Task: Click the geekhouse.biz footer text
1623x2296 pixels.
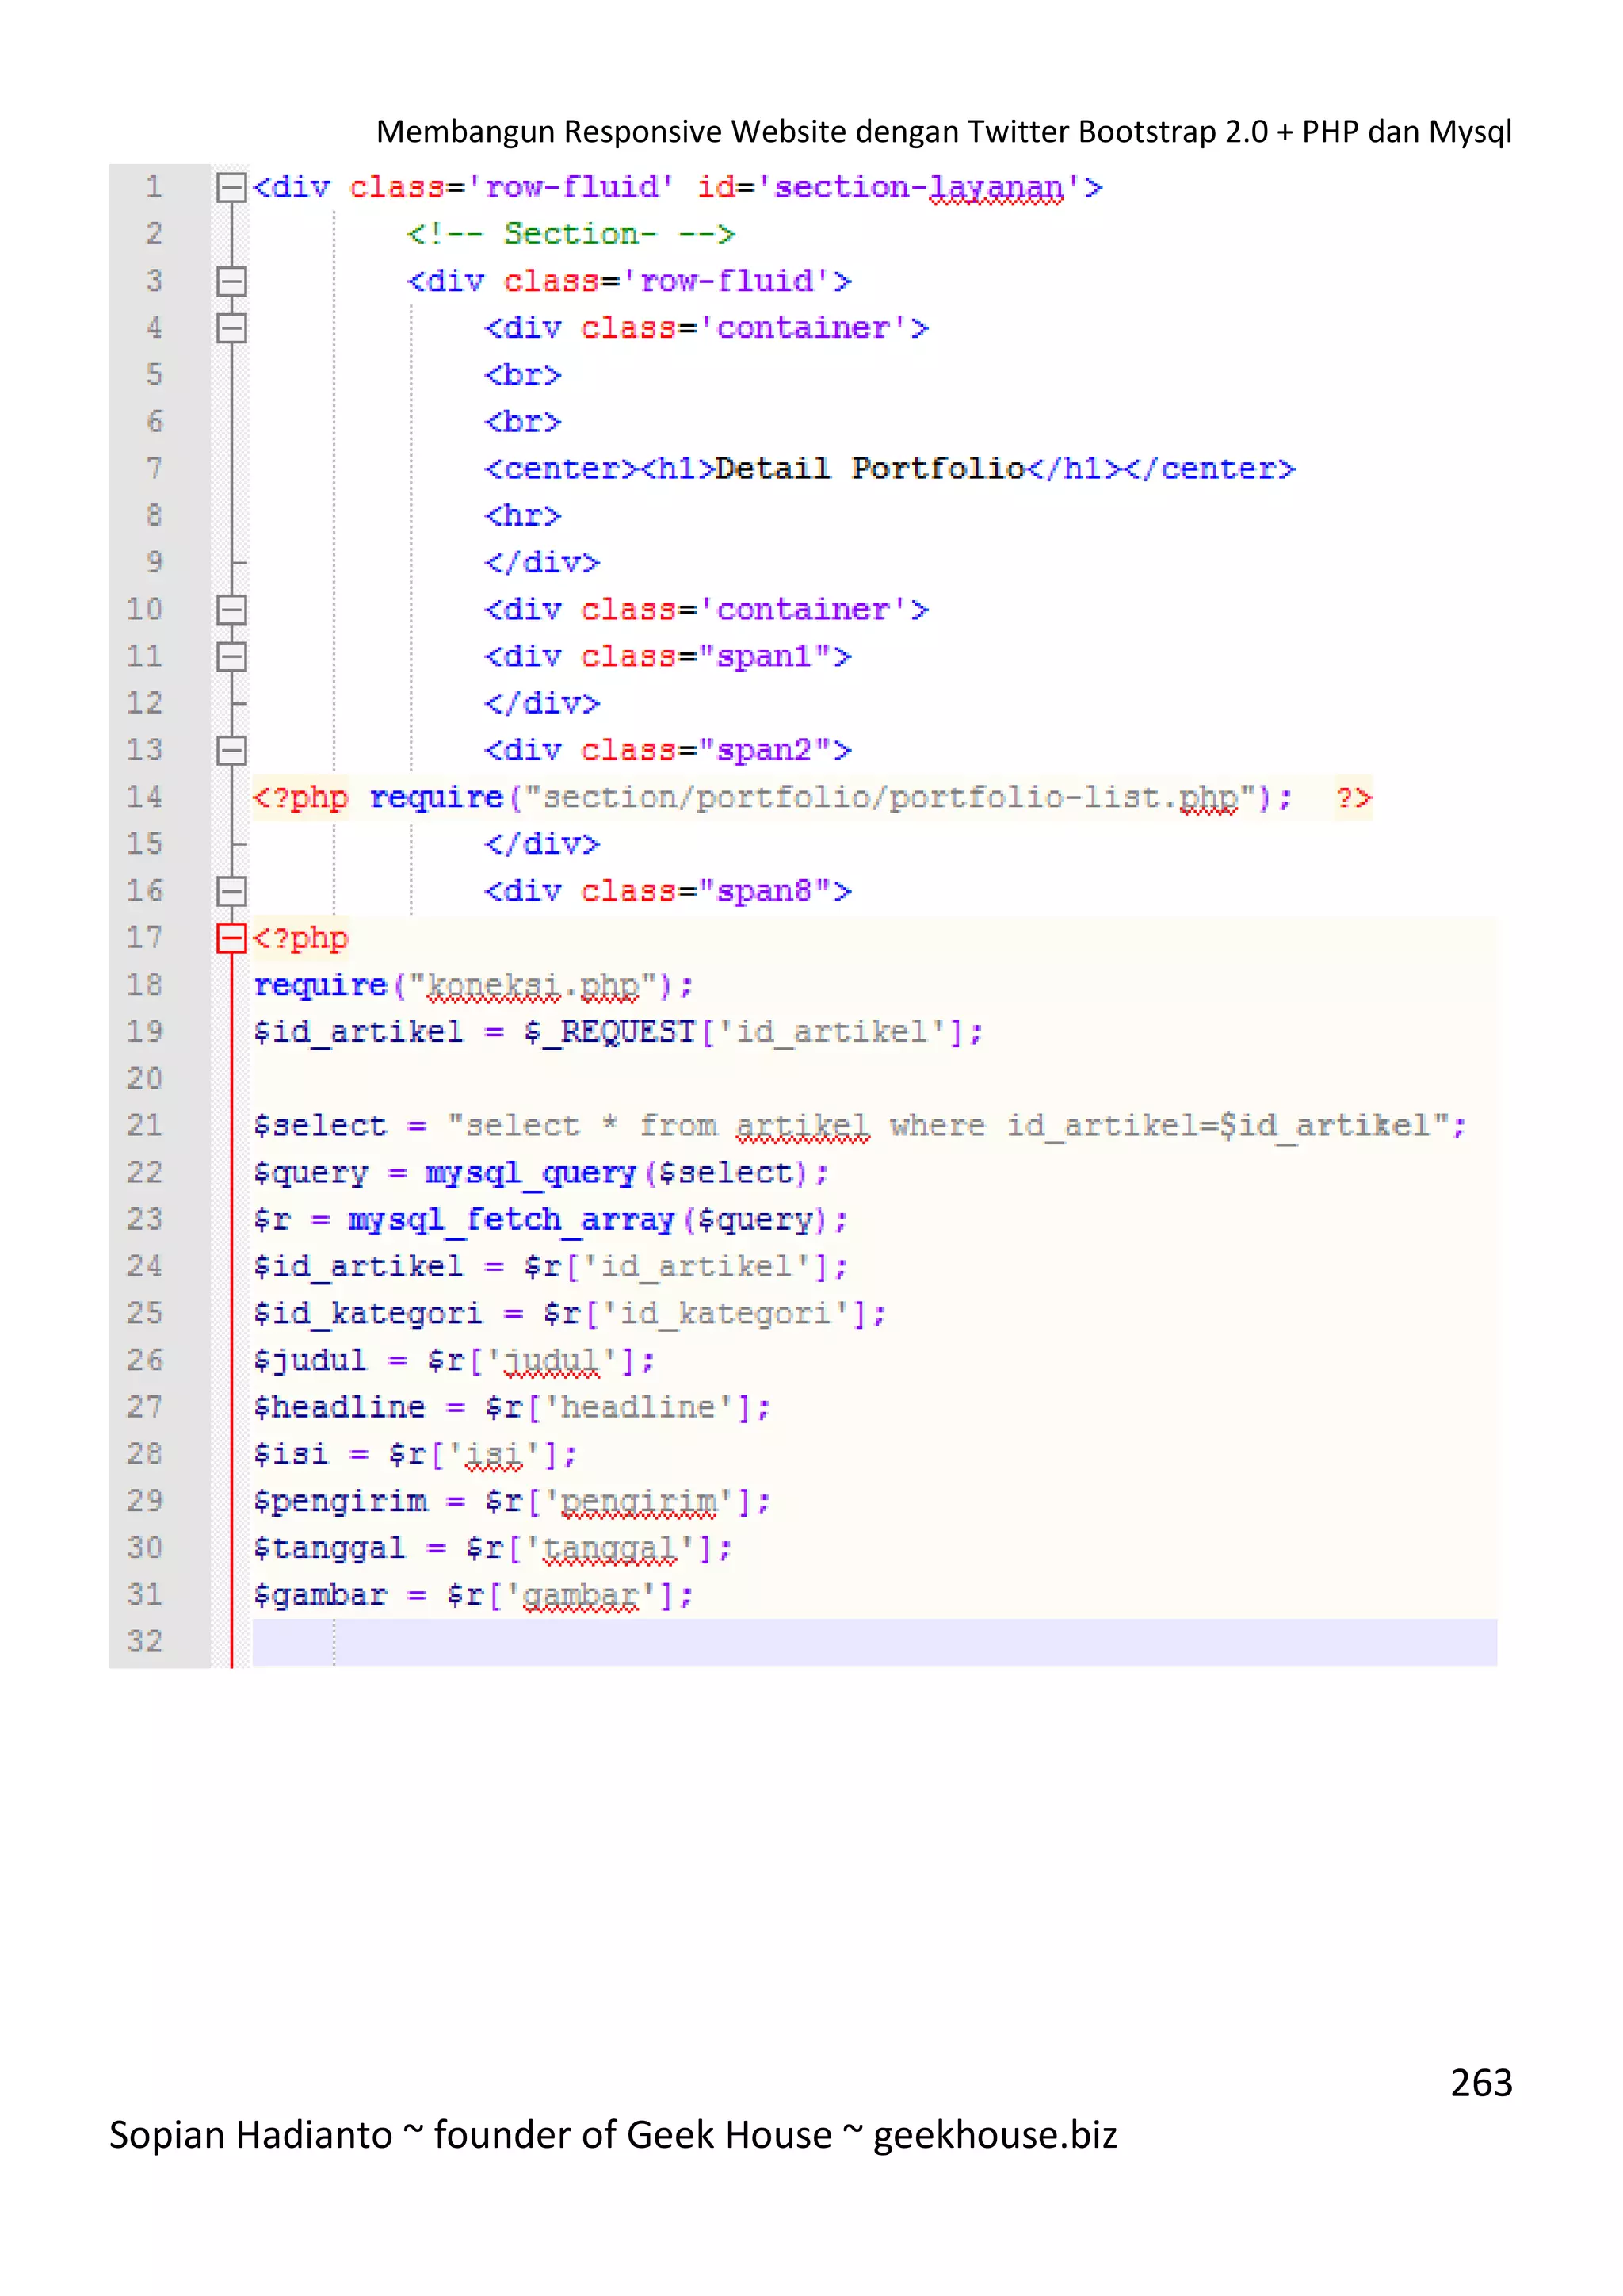Action: pyautogui.click(x=995, y=2134)
